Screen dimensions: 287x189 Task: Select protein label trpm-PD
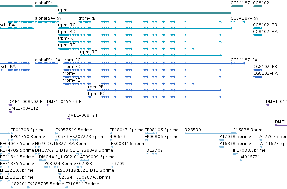tap(72, 67)
